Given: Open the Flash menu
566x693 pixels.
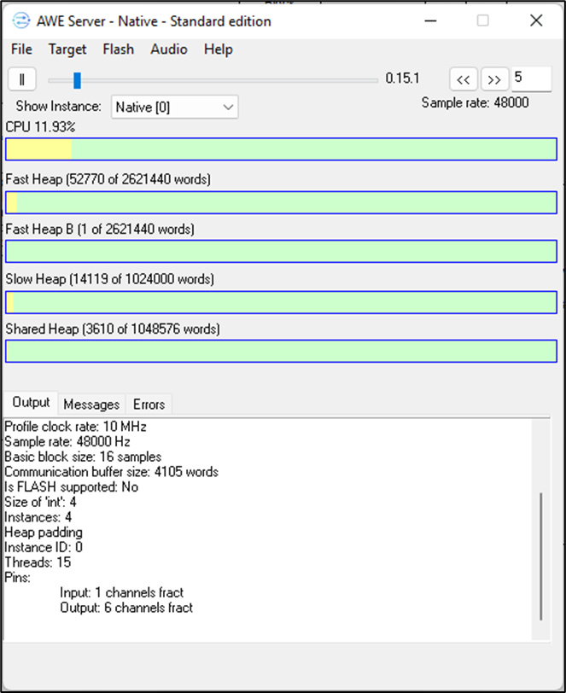Looking at the screenshot, I should pos(118,49).
